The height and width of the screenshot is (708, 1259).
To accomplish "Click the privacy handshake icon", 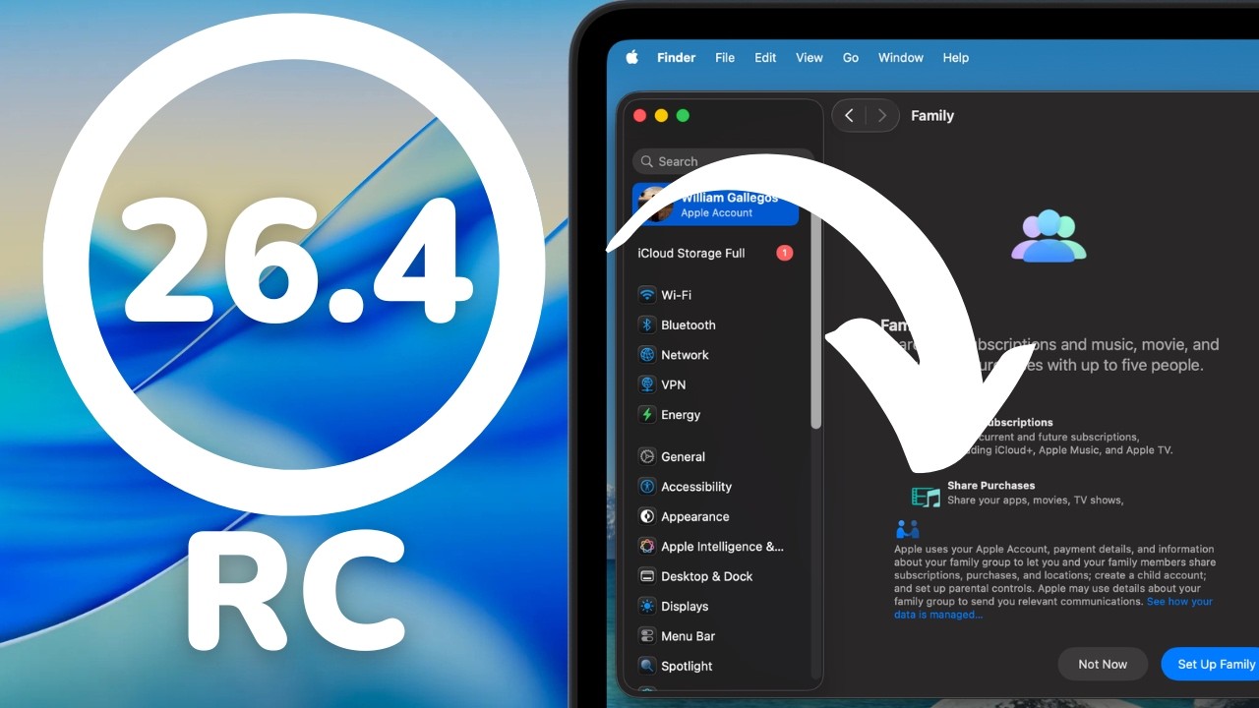I will tap(907, 529).
